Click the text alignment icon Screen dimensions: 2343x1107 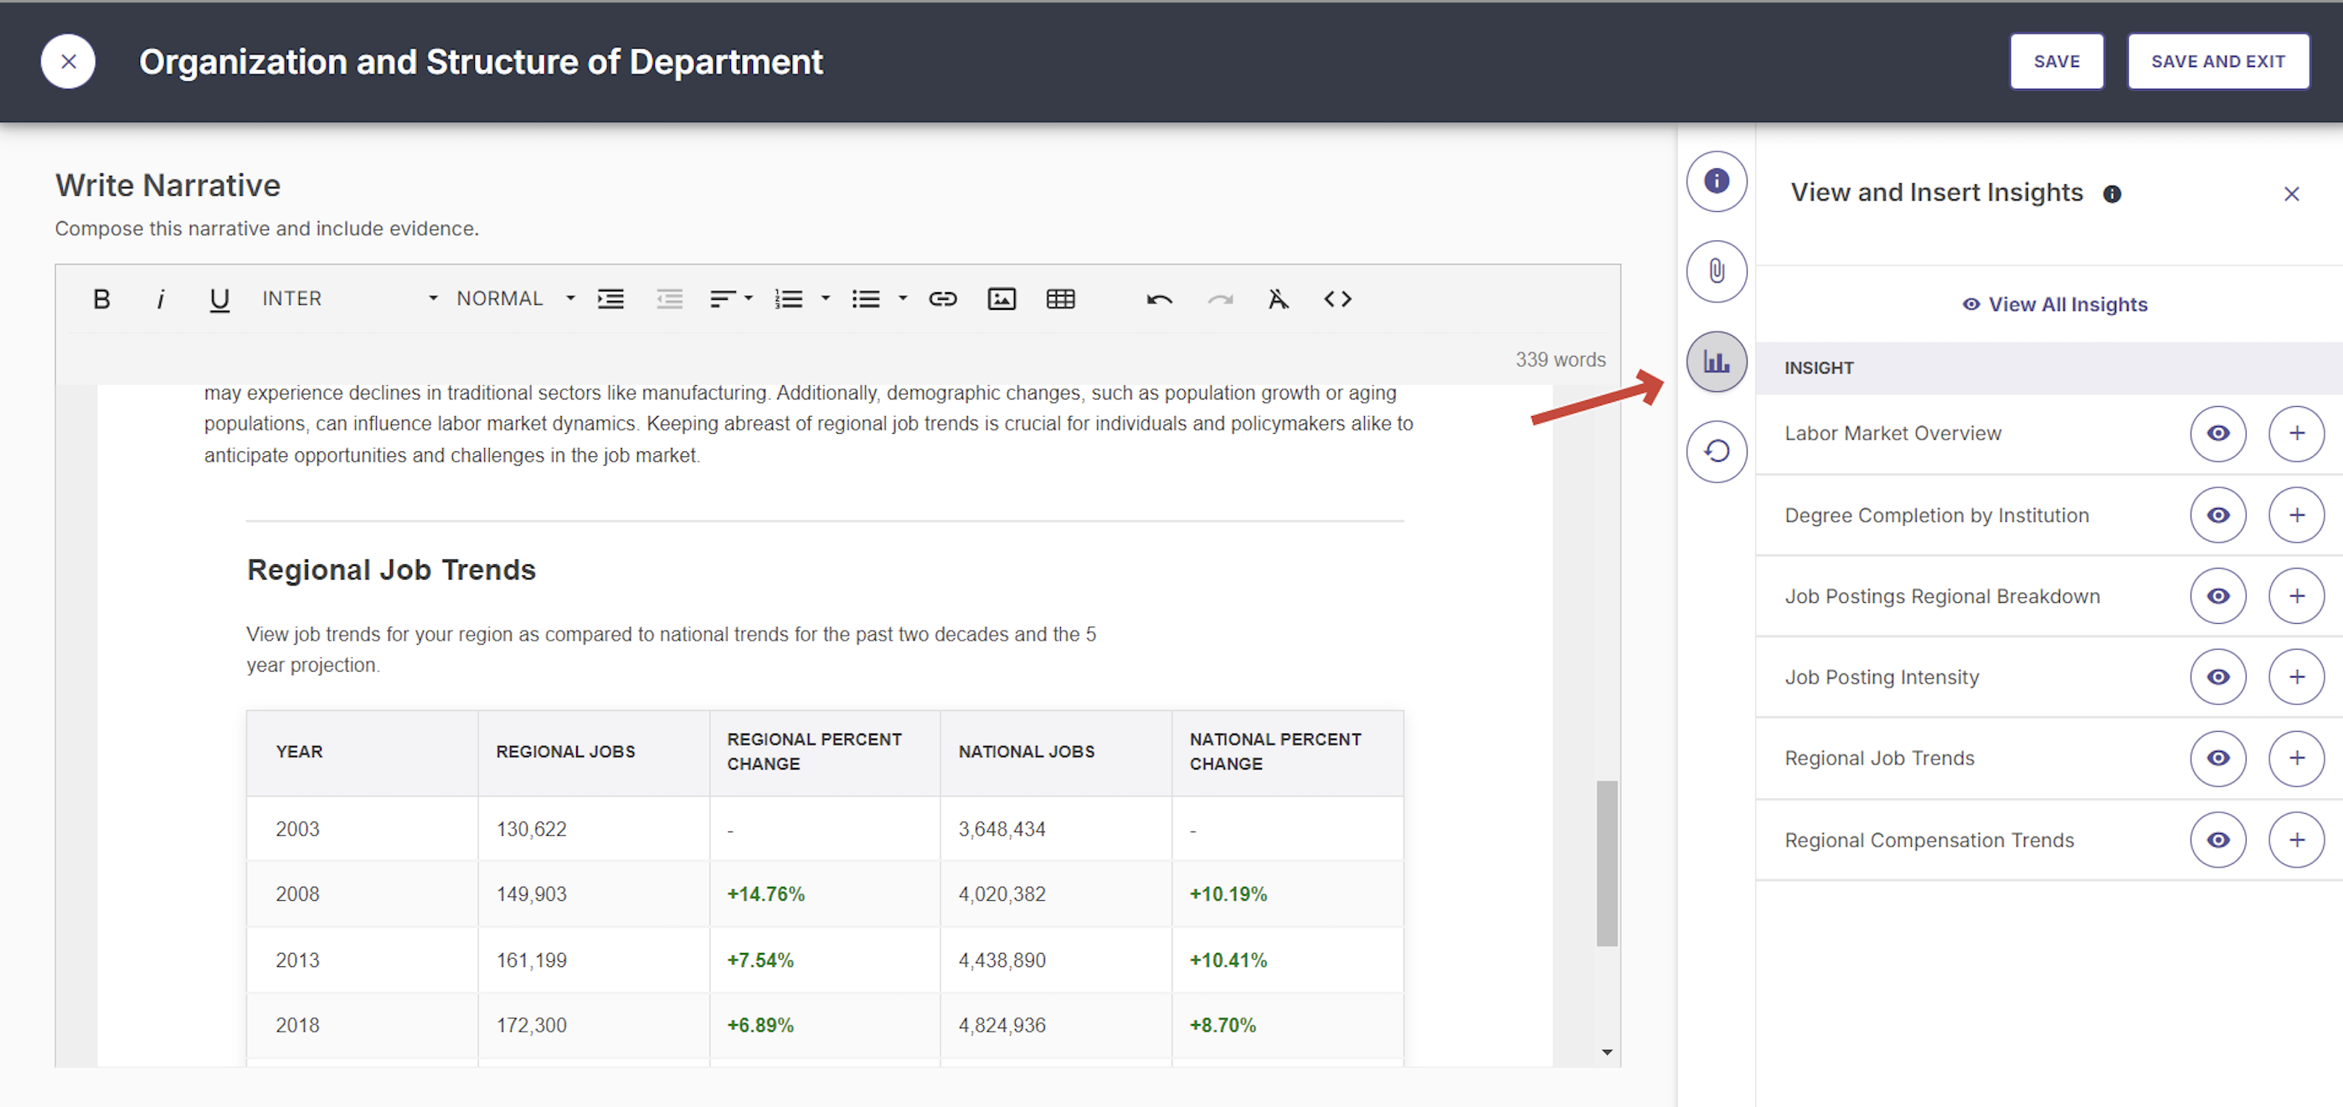(x=722, y=298)
